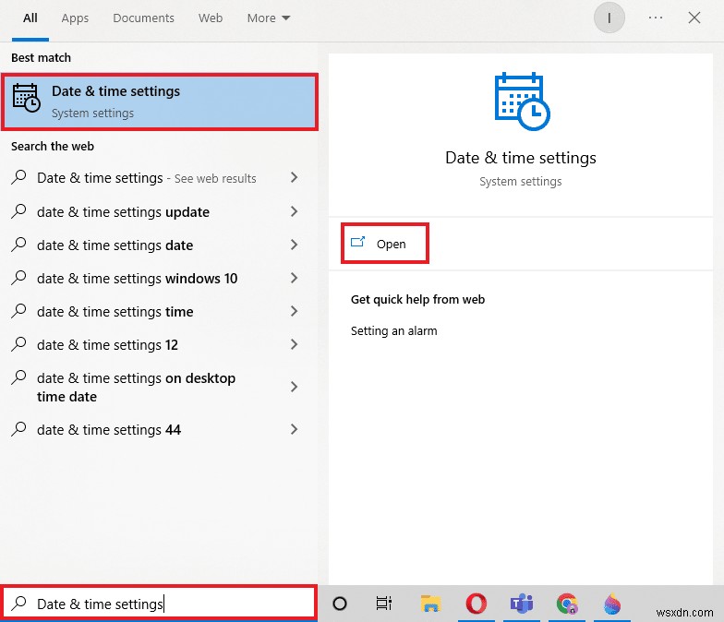Click search icon beside 'date & time settings update'
This screenshot has width=724, height=622.
pyautogui.click(x=18, y=210)
